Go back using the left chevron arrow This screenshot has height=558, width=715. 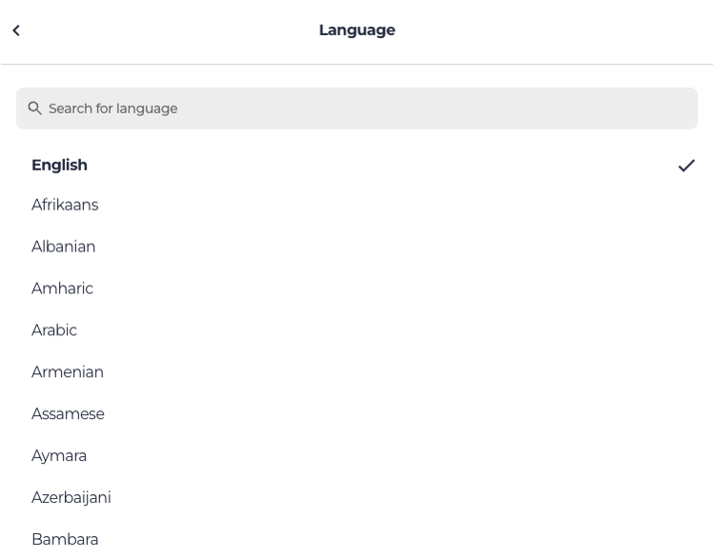point(16,30)
